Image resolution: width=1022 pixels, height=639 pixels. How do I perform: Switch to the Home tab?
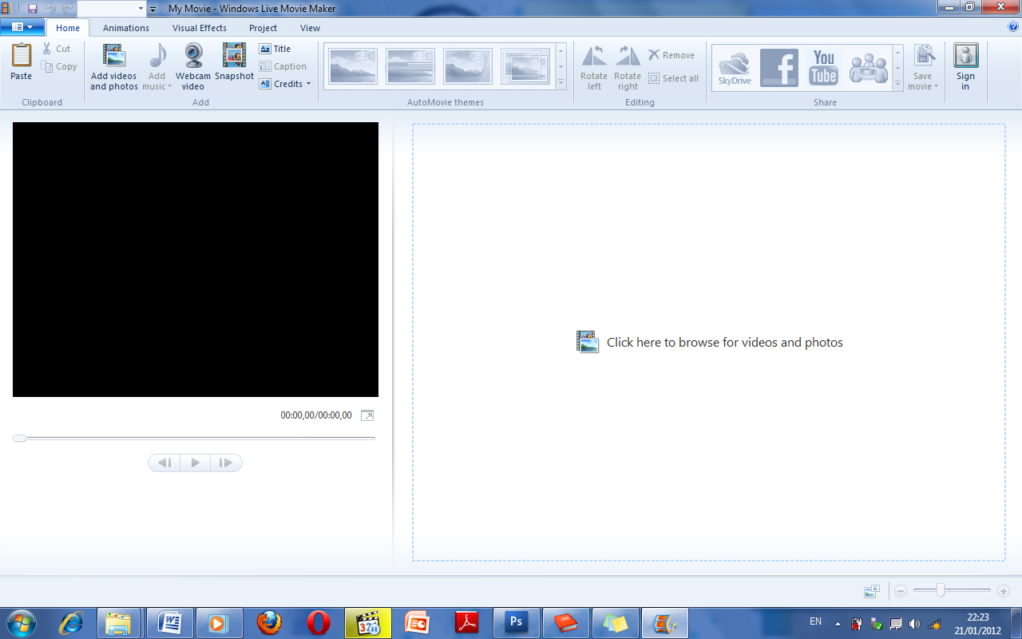point(68,28)
